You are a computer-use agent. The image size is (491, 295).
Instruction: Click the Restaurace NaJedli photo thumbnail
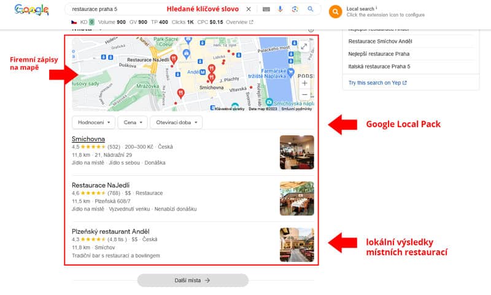(x=297, y=198)
